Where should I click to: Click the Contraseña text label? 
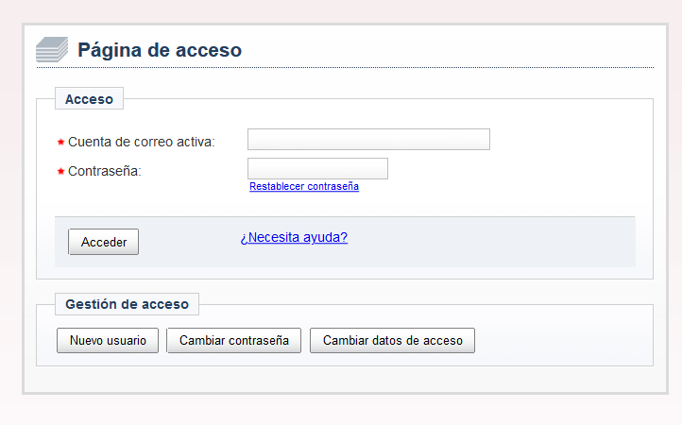(105, 171)
